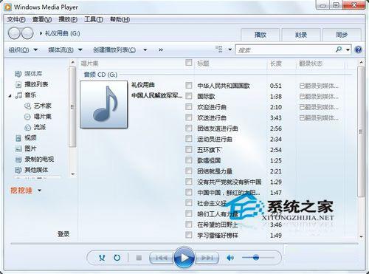Open the 帮助(H) menu
The width and height of the screenshot is (369, 274).
pyautogui.click(x=120, y=19)
